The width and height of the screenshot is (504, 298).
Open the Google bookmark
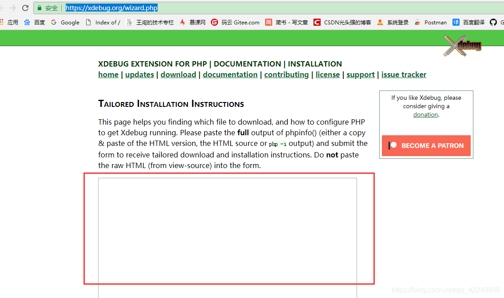click(65, 22)
